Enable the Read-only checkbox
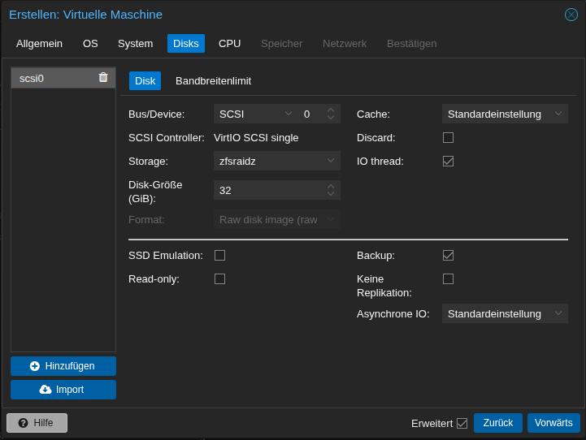Viewport: 586px width, 440px height. (219, 278)
